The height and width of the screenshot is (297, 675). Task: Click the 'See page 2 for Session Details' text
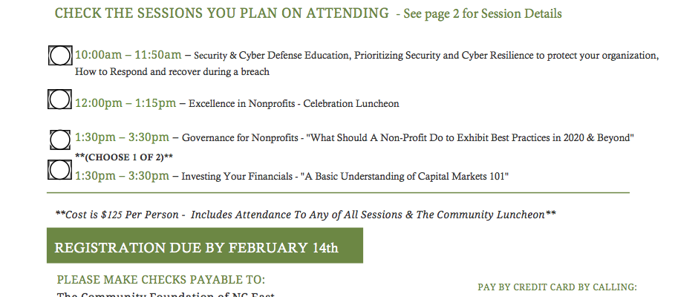[483, 14]
